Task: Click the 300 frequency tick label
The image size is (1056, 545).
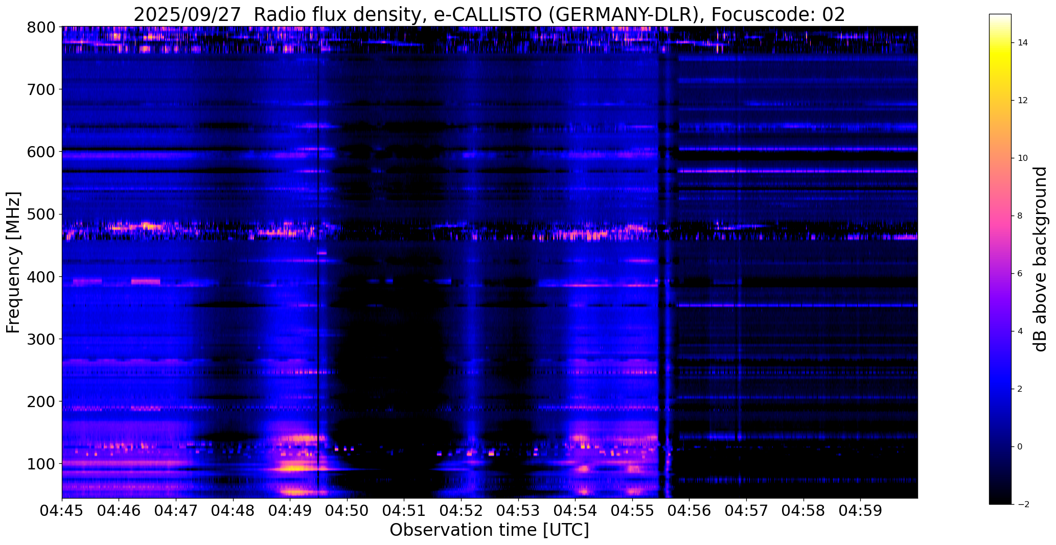Action: pos(40,339)
